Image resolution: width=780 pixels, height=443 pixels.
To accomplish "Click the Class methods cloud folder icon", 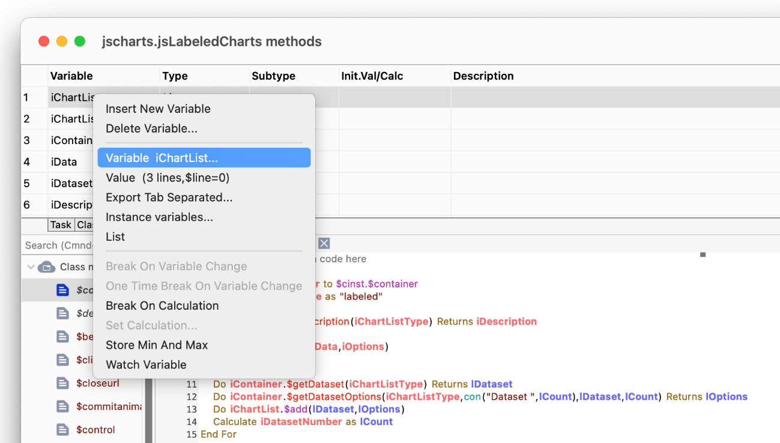I will (46, 267).
